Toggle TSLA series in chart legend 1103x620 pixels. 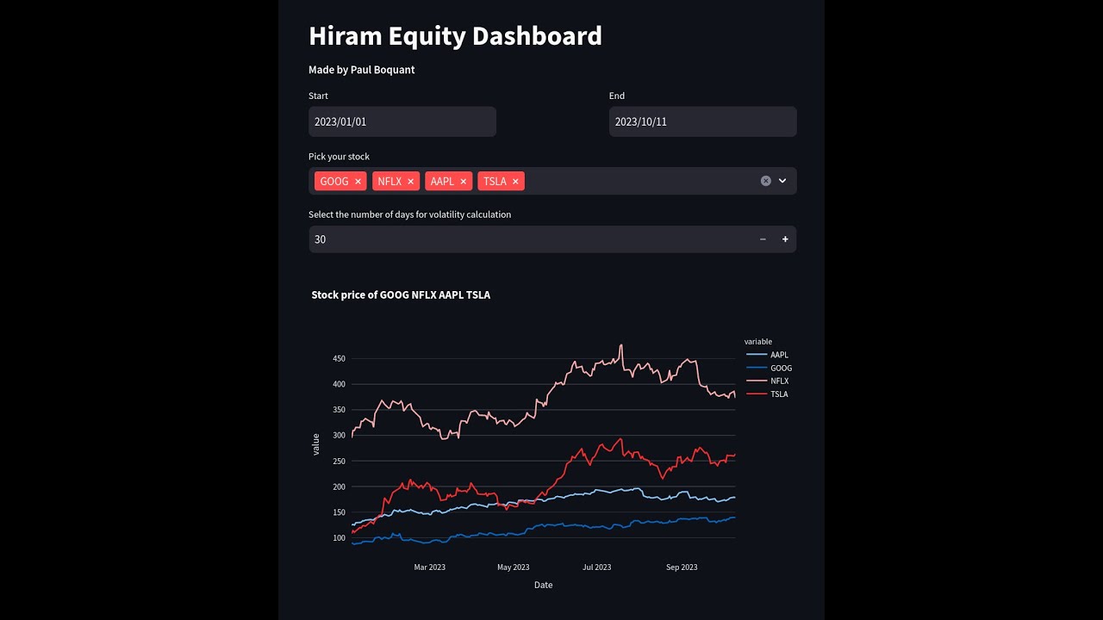tap(767, 394)
